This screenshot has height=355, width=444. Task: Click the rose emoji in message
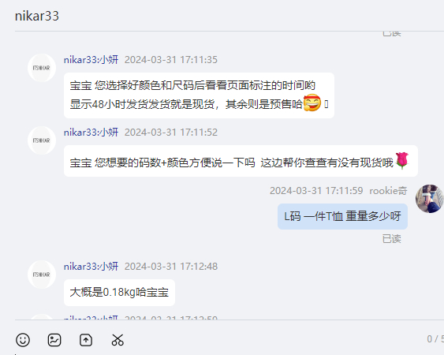pos(402,160)
